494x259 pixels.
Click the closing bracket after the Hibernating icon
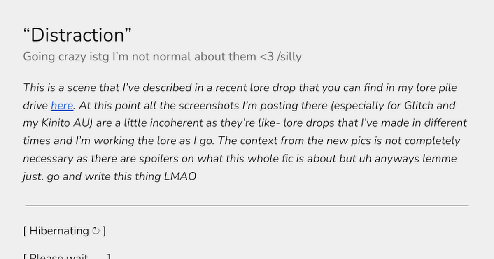(x=104, y=231)
